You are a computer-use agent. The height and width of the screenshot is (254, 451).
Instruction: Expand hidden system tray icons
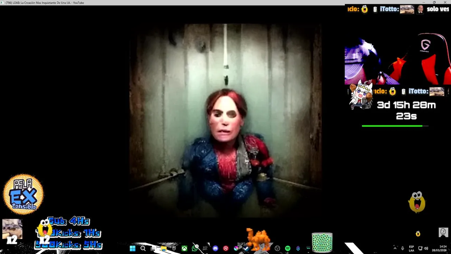[395, 248]
